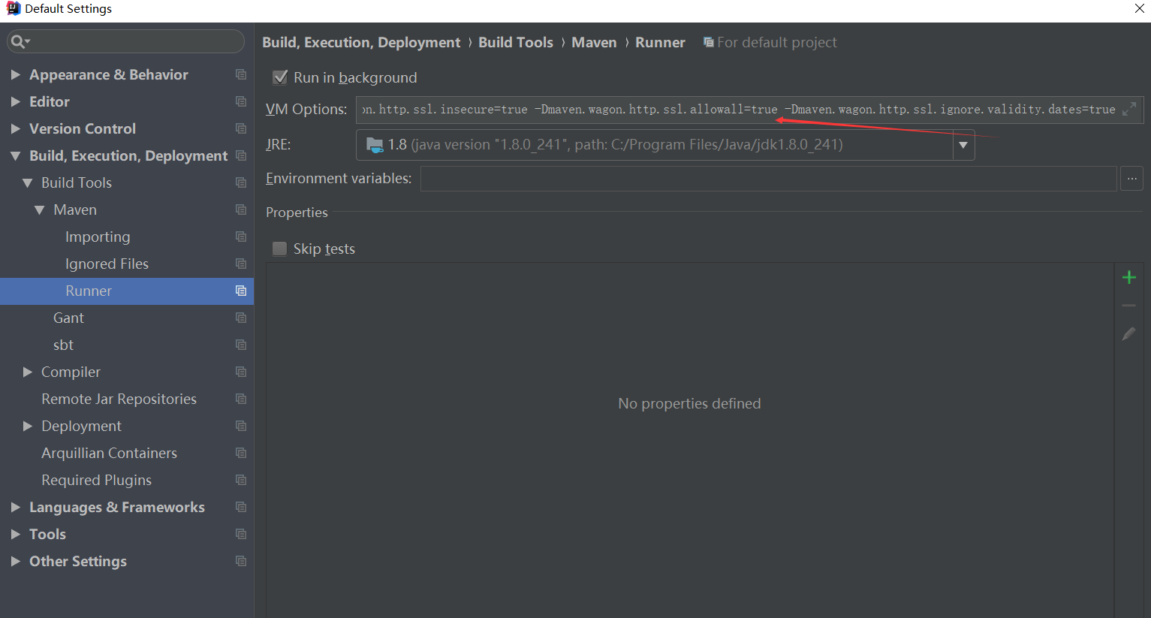Click the ellipsis button for Environment variables
The height and width of the screenshot is (618, 1151).
point(1131,178)
